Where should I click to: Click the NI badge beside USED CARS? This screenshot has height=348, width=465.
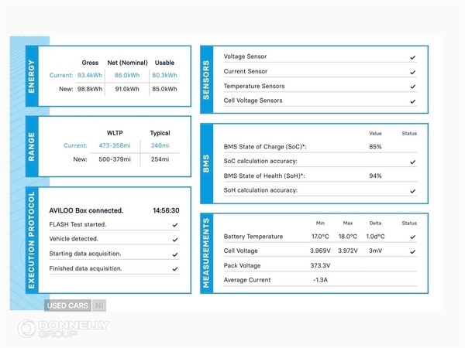pyautogui.click(x=99, y=305)
